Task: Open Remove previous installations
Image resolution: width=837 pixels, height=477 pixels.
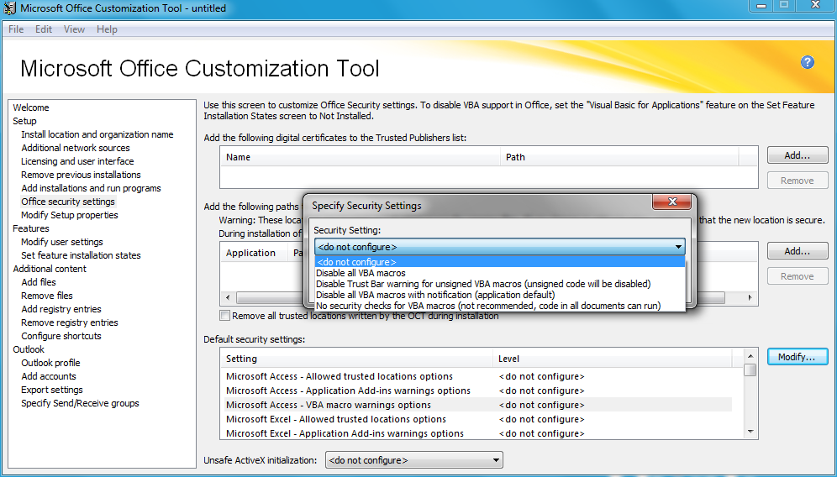Action: coord(81,175)
